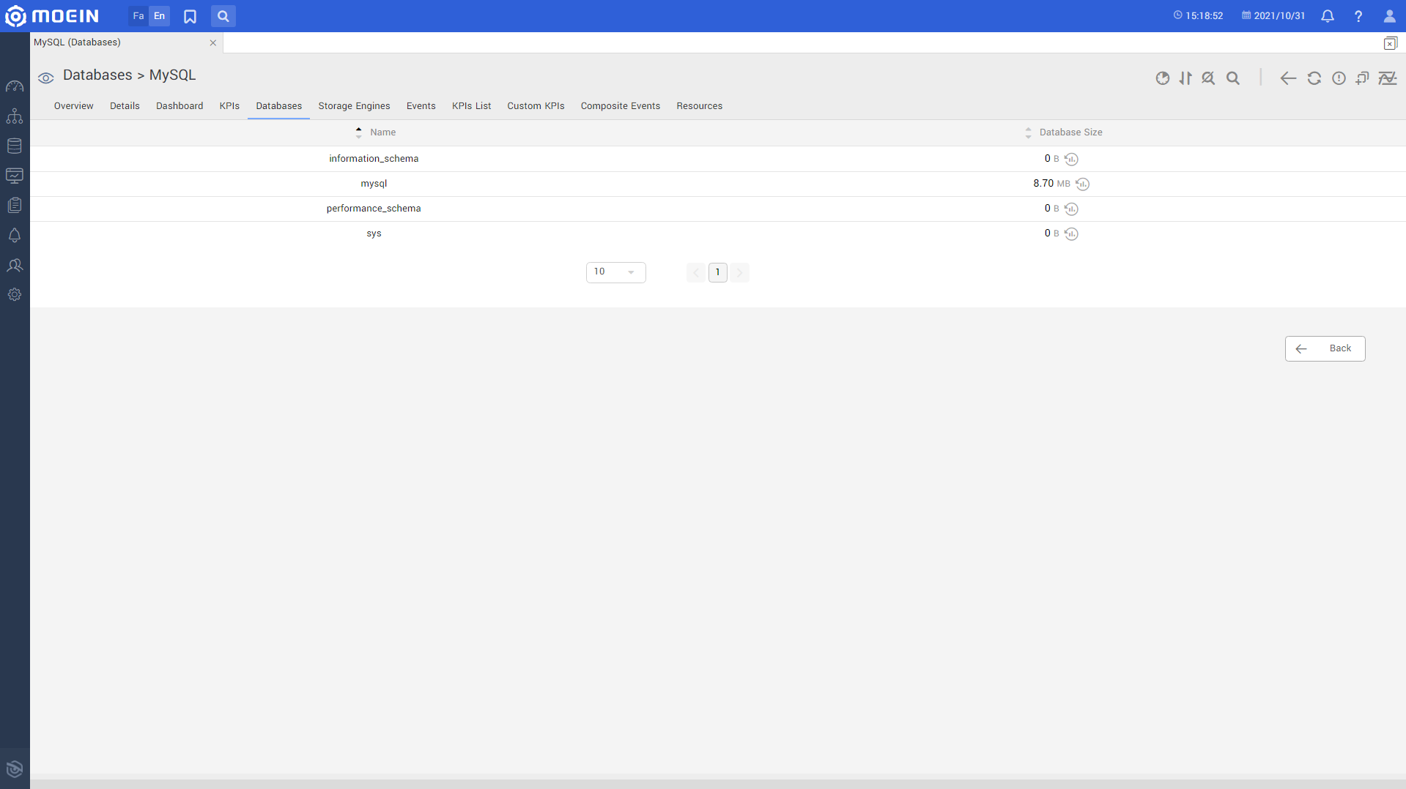Click the horizontal scrollbar at bottom
The image size is (1406, 789).
(718, 784)
